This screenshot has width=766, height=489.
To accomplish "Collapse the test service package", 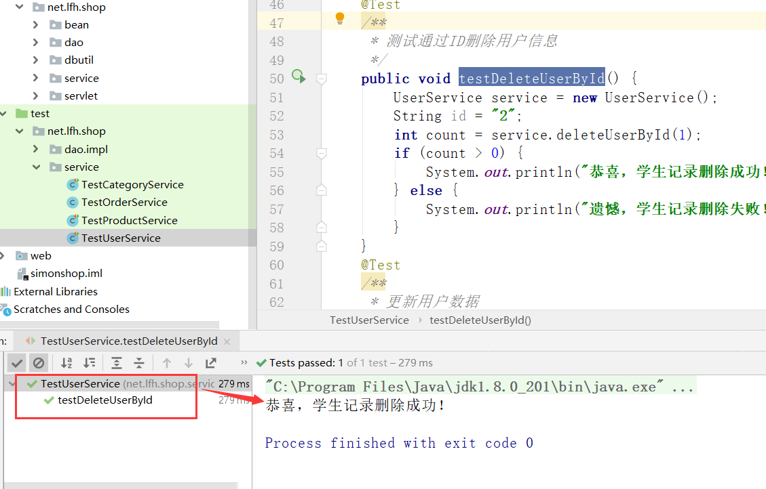I will point(36,167).
